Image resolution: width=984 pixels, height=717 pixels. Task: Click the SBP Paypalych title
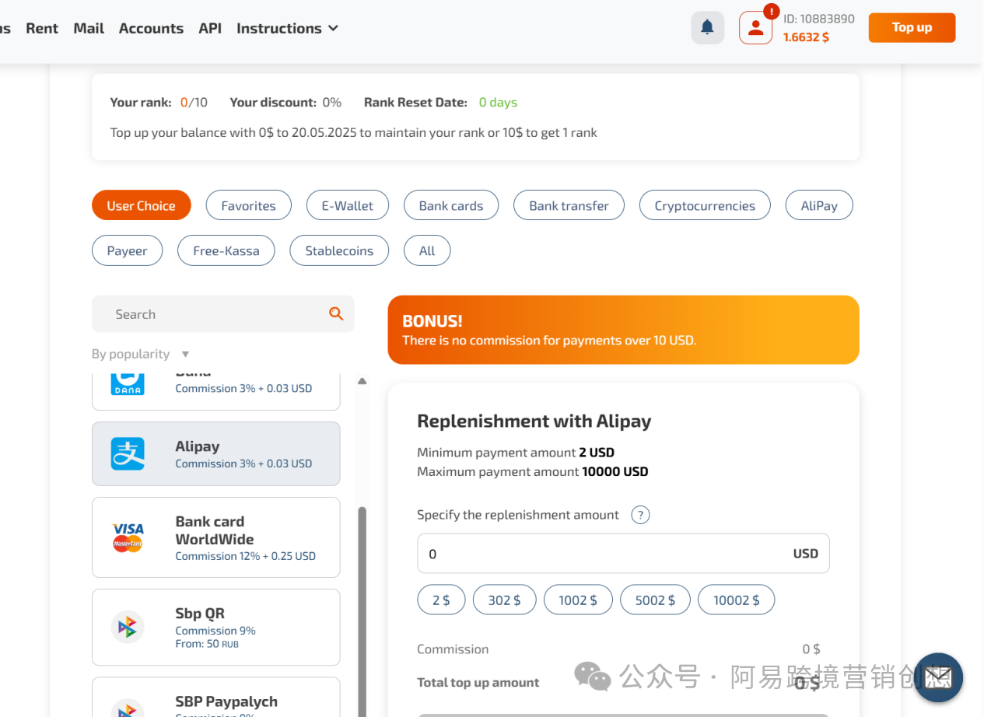coord(226,701)
